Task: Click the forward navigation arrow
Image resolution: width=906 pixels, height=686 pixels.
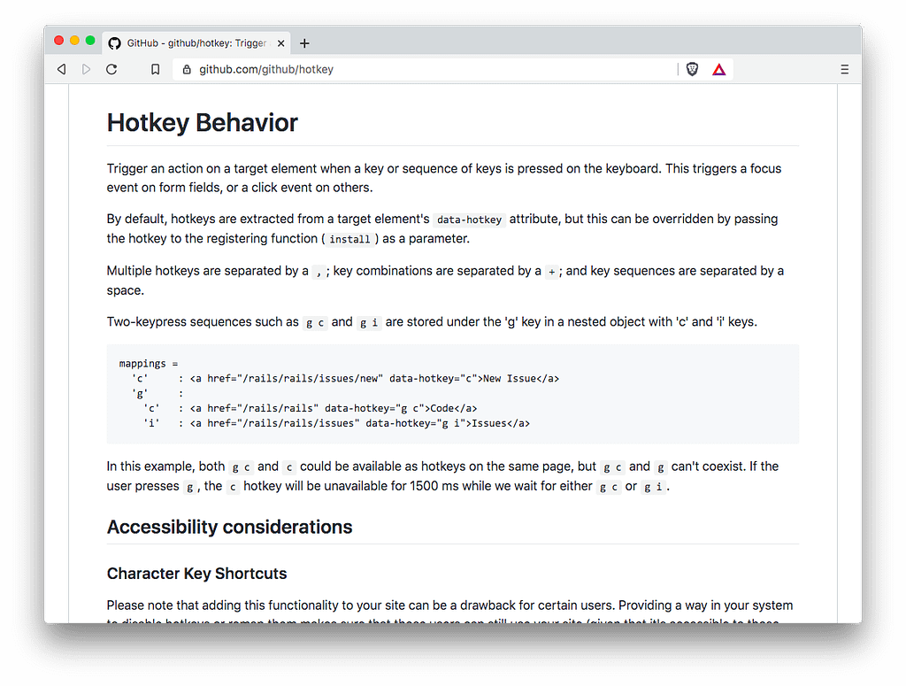Action: [x=86, y=68]
